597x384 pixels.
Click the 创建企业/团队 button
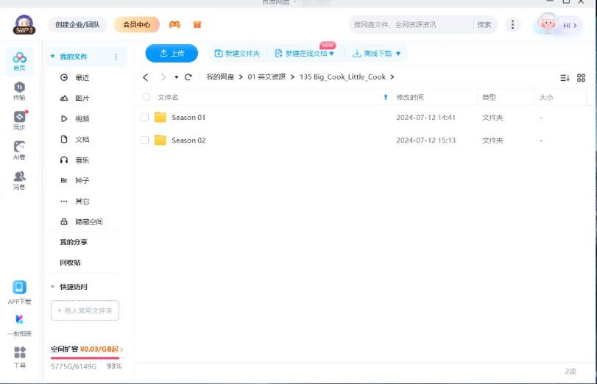tap(77, 25)
